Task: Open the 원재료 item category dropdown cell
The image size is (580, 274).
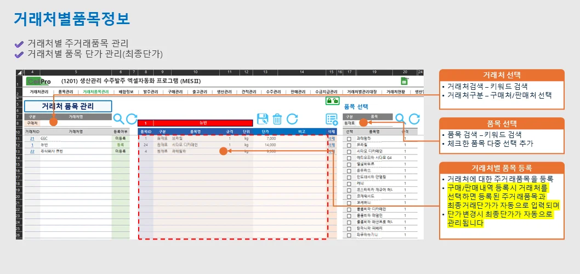Action: pyautogui.click(x=350, y=123)
